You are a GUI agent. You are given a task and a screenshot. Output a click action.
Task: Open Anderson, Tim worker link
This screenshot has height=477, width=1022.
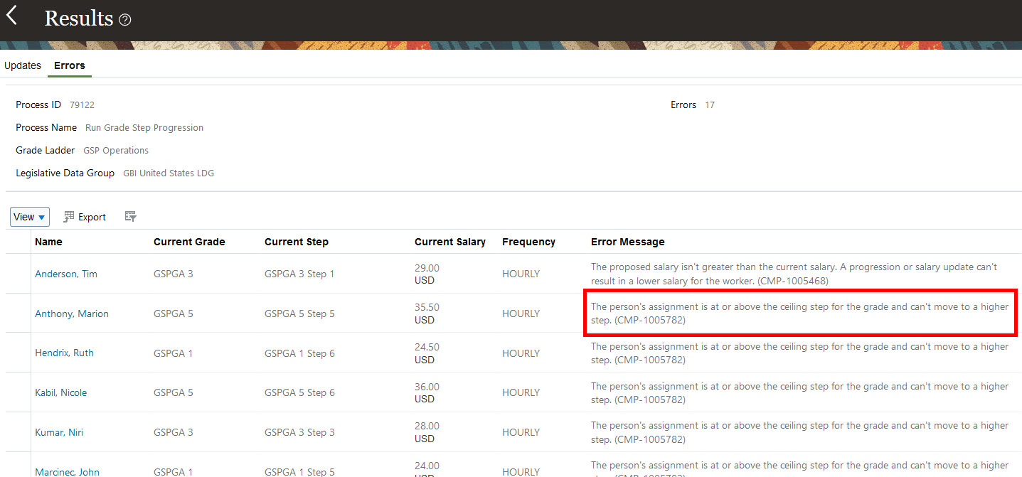click(x=66, y=274)
